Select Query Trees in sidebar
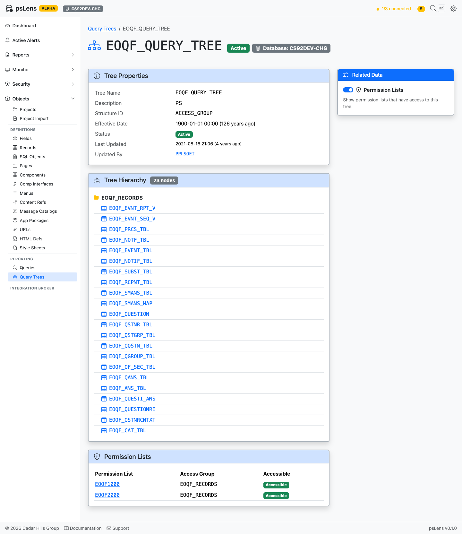 point(42,277)
